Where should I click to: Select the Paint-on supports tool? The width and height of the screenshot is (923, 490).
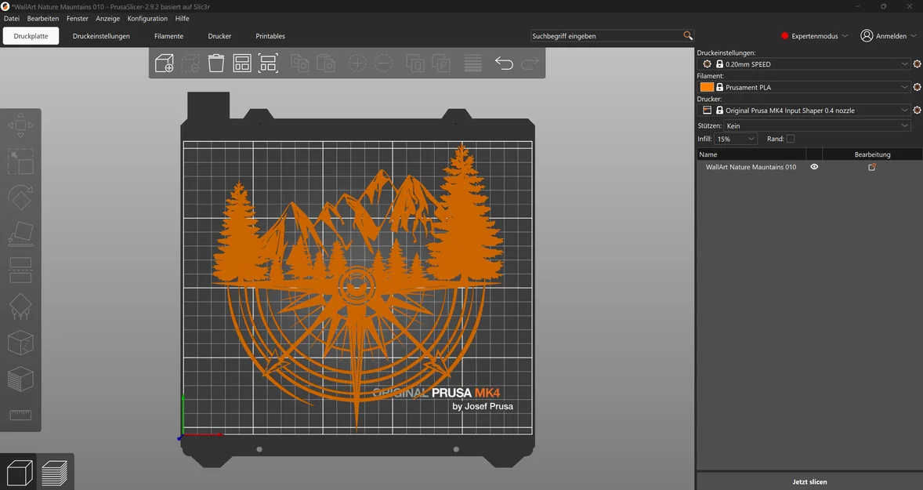(x=20, y=307)
